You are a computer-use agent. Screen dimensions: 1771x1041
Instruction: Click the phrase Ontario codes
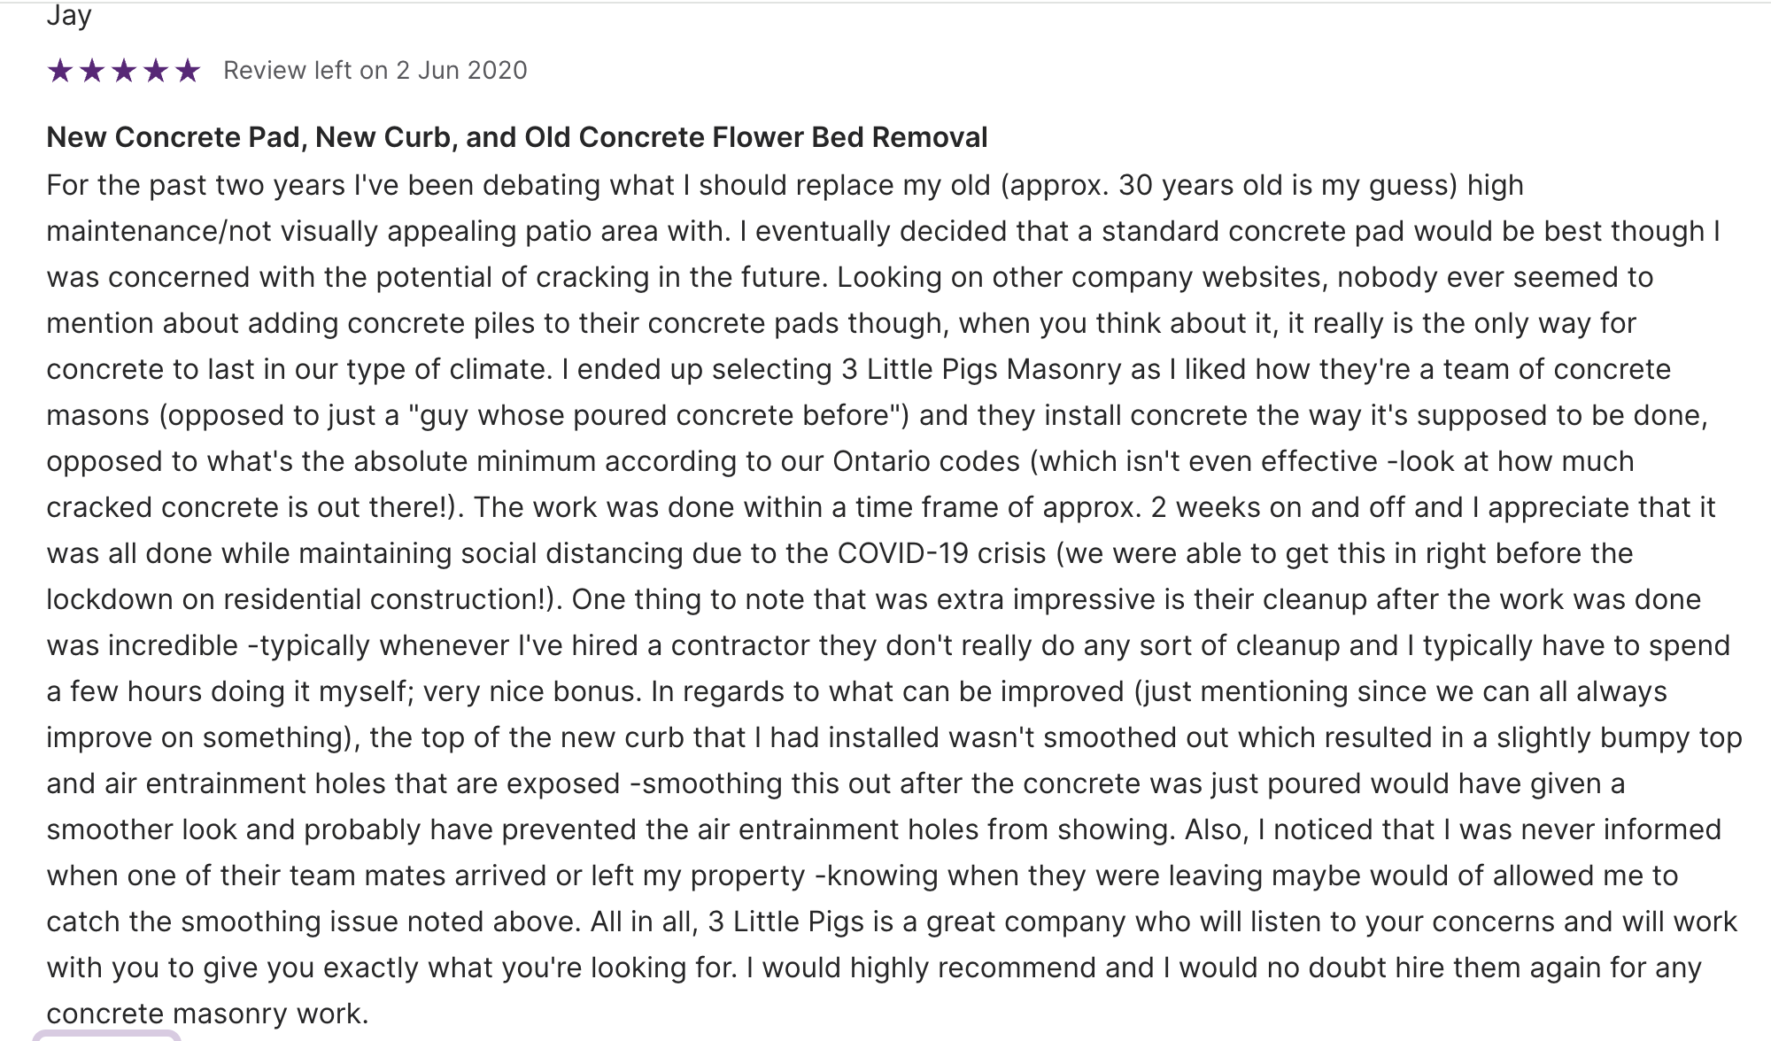click(926, 461)
